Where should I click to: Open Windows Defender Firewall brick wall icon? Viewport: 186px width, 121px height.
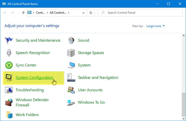pyautogui.click(x=9, y=102)
